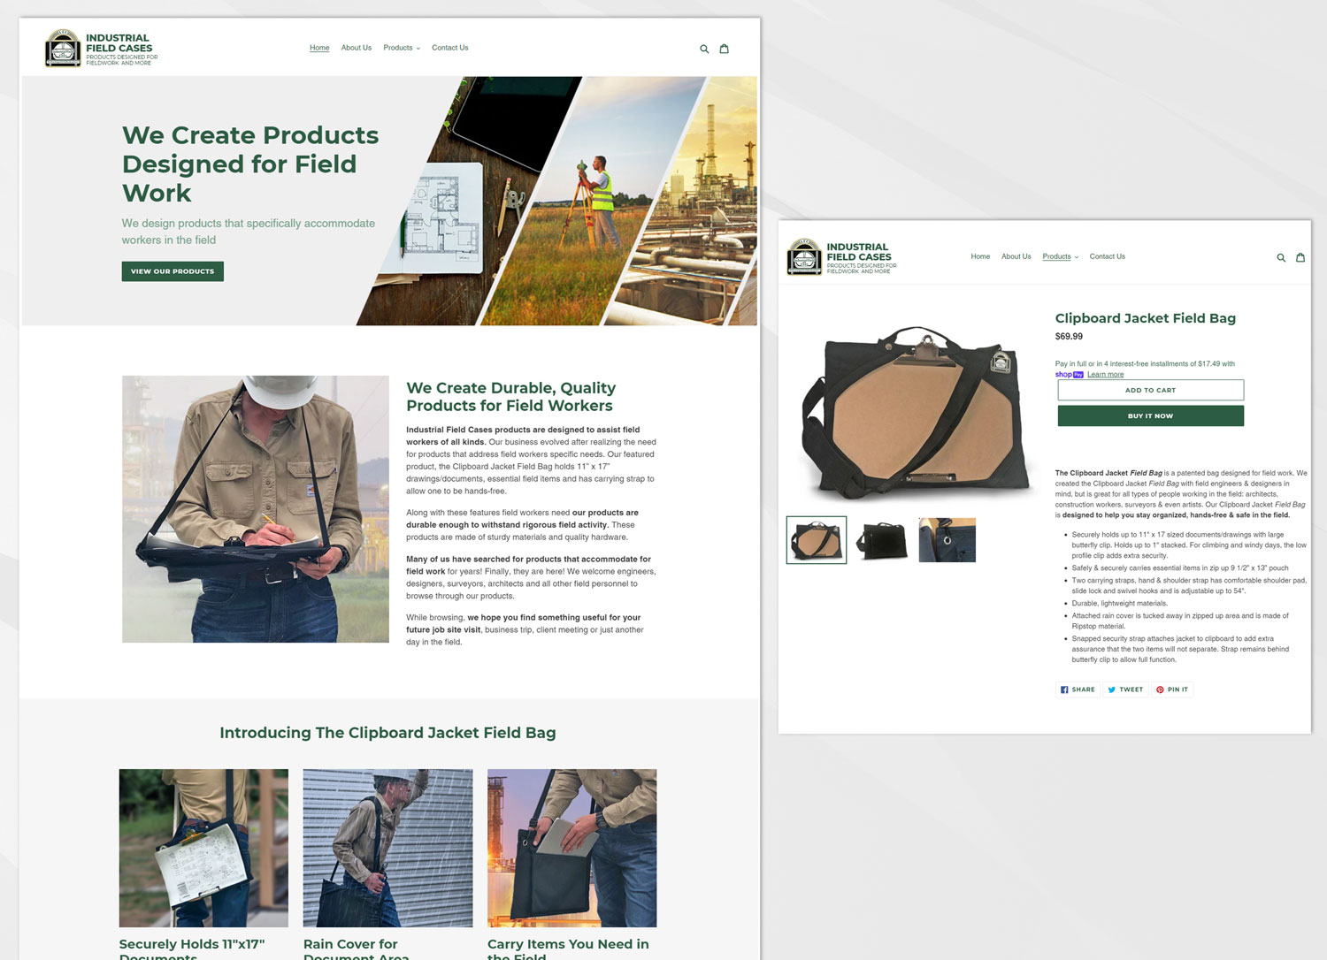
Task: Open the cart icon on product page
Action: tap(1300, 257)
